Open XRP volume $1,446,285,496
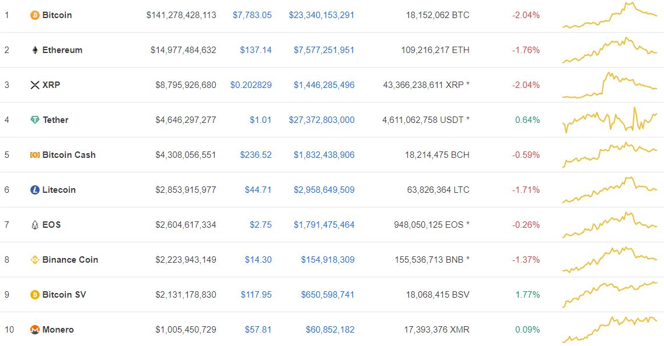 click(324, 85)
